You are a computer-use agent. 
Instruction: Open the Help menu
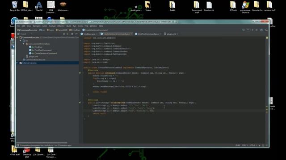coord(101,26)
